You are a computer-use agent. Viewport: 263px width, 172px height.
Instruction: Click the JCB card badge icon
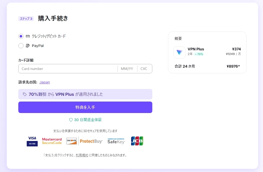(137, 141)
